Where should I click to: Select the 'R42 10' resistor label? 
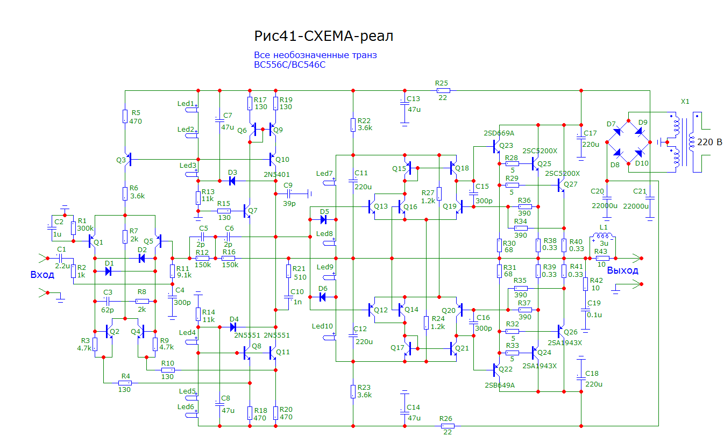pos(596,284)
